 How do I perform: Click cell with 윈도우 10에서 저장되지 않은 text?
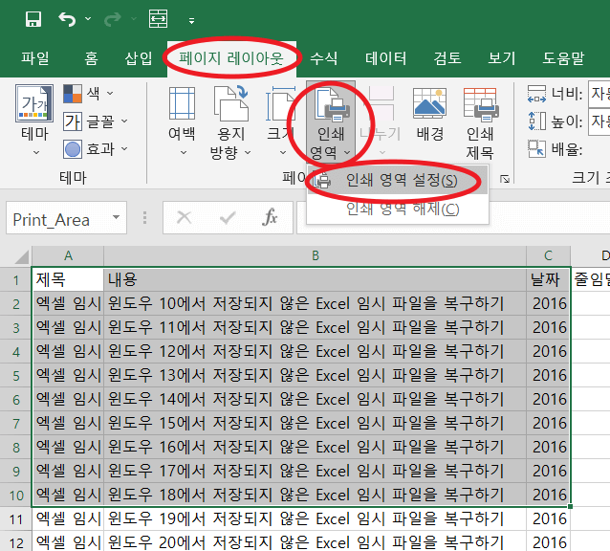[x=316, y=303]
